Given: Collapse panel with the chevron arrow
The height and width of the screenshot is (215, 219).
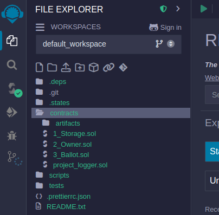Looking at the screenshot, I should coord(178,9).
